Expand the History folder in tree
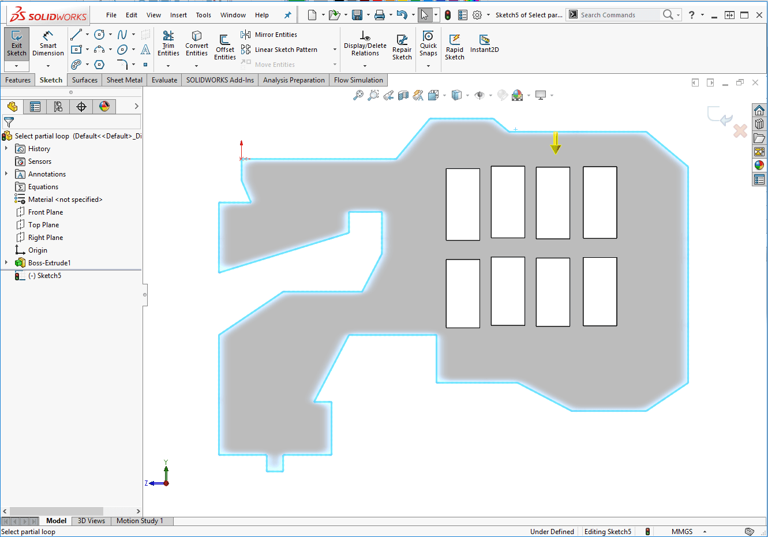The height and width of the screenshot is (537, 768). (6, 149)
